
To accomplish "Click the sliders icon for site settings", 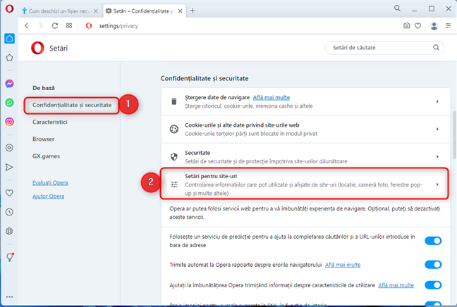I will pyautogui.click(x=174, y=184).
